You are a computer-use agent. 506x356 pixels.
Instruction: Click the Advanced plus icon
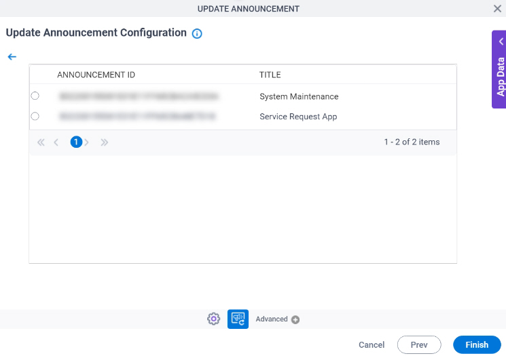pos(295,319)
